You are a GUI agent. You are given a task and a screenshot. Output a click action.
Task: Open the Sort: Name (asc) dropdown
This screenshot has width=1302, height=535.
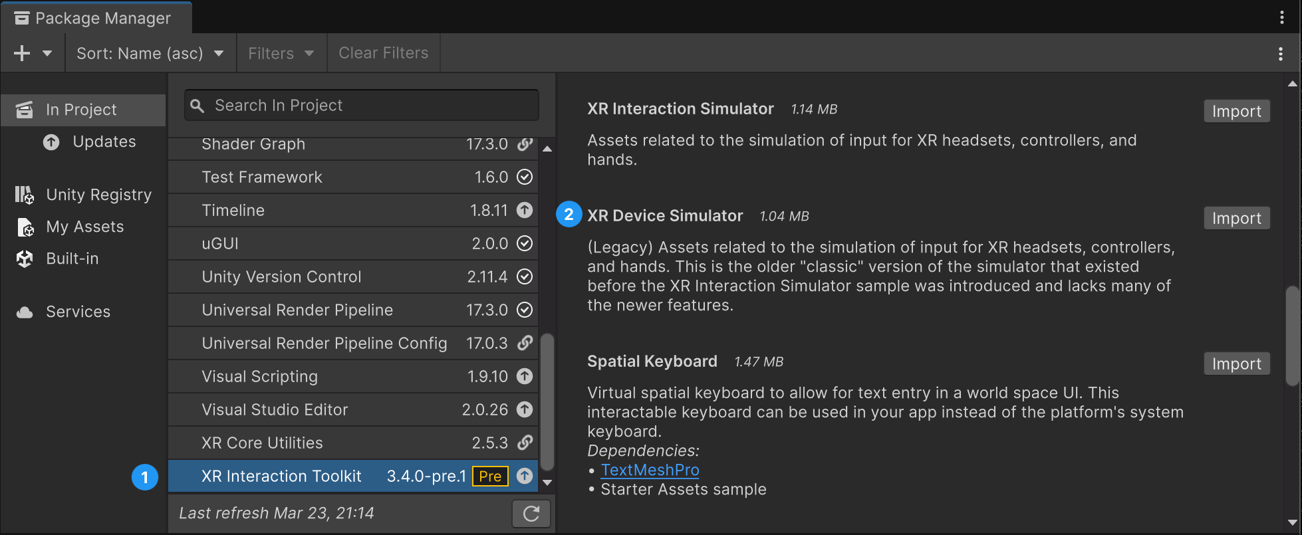pyautogui.click(x=150, y=53)
